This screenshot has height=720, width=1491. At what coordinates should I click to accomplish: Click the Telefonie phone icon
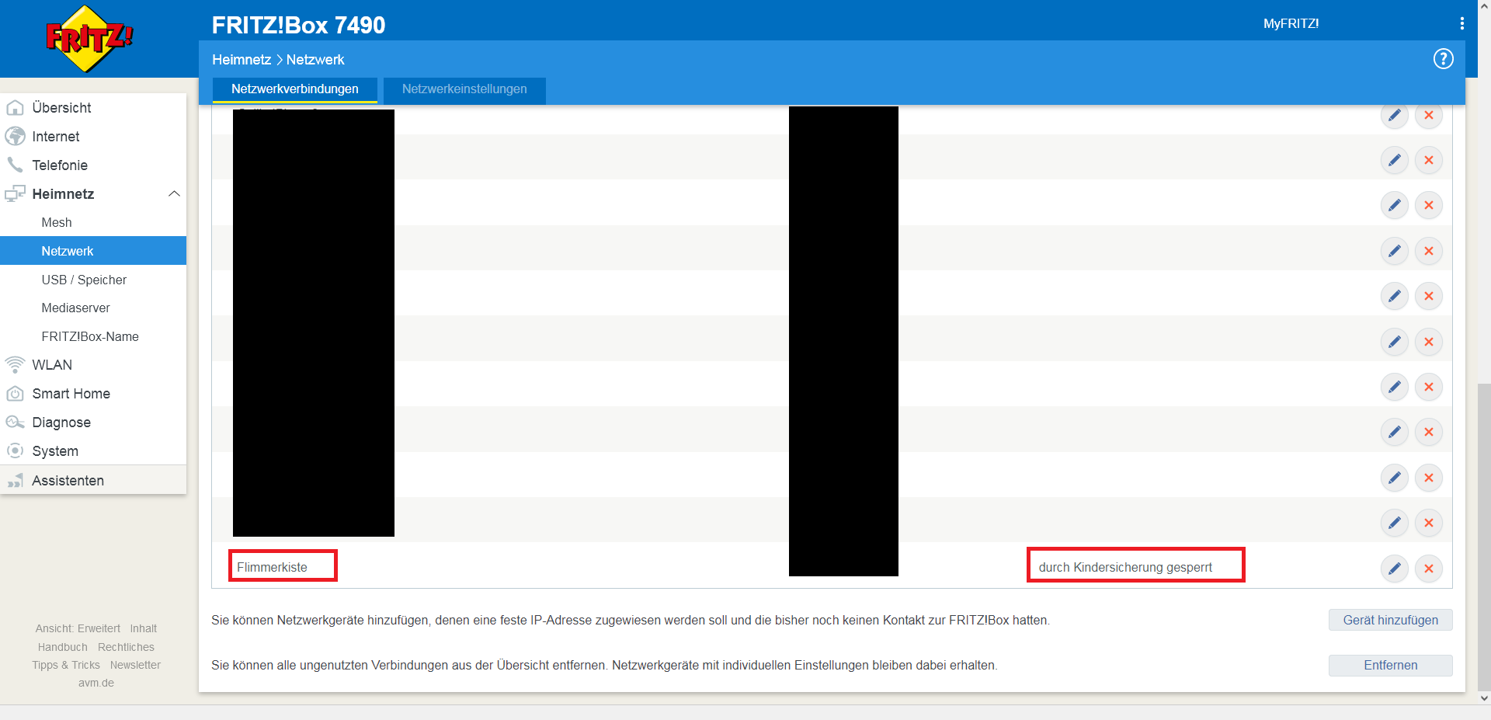(x=15, y=165)
